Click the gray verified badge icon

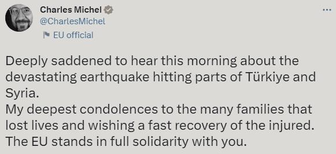(109, 10)
